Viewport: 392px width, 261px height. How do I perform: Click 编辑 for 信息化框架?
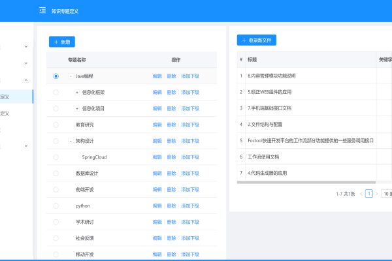[157, 93]
